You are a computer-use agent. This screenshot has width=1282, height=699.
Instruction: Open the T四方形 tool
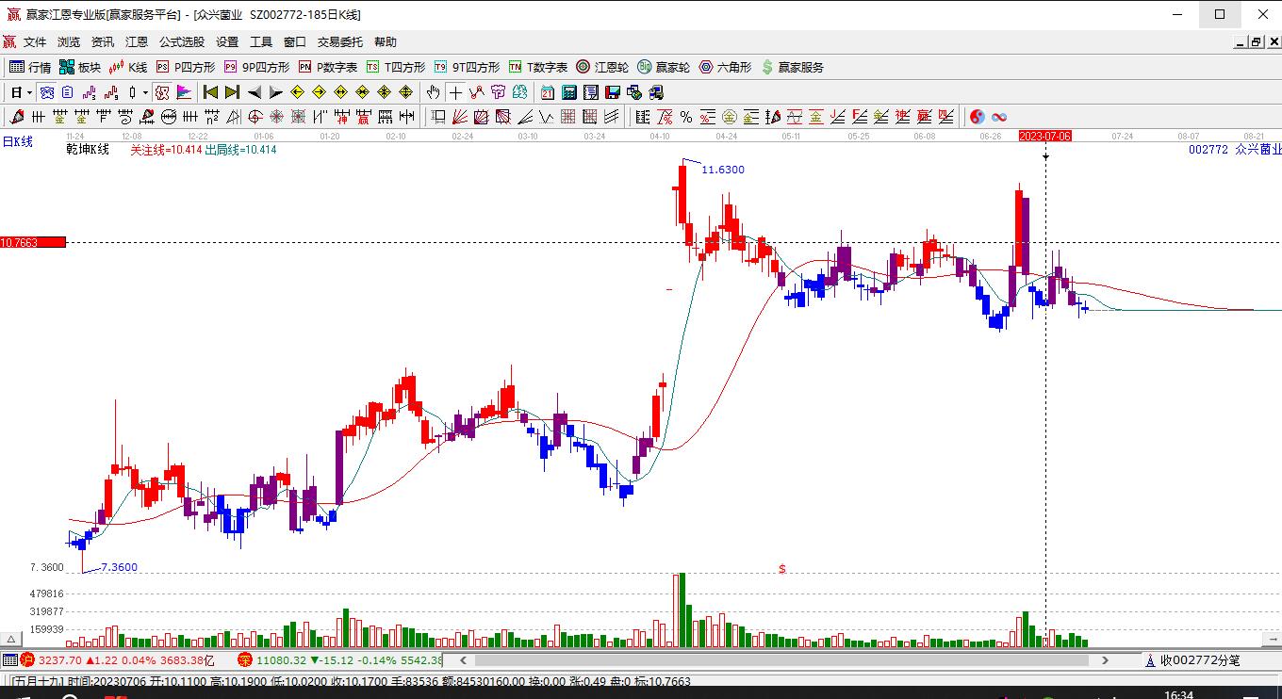pyautogui.click(x=396, y=67)
